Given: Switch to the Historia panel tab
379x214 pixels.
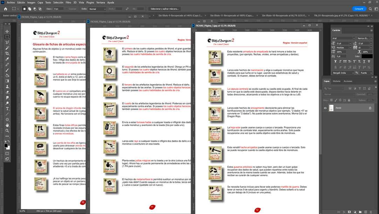Looking at the screenshot, I should tap(337, 81).
